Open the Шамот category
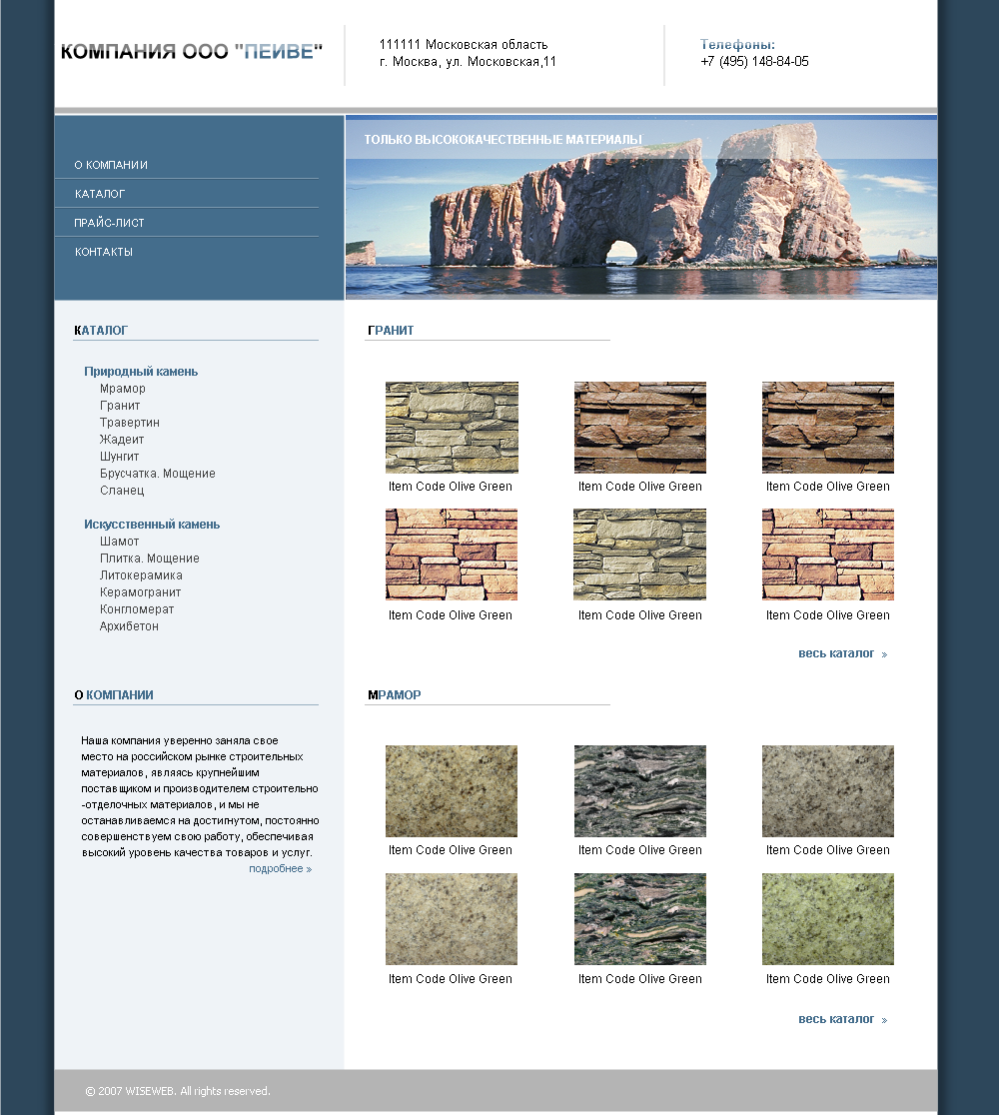 [x=120, y=542]
